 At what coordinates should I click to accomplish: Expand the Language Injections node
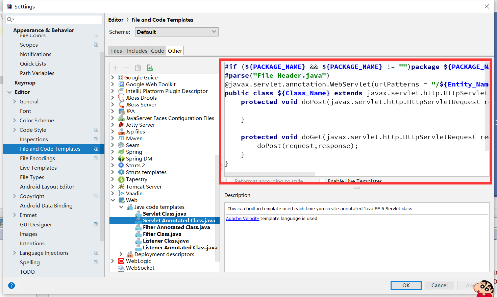click(15, 253)
